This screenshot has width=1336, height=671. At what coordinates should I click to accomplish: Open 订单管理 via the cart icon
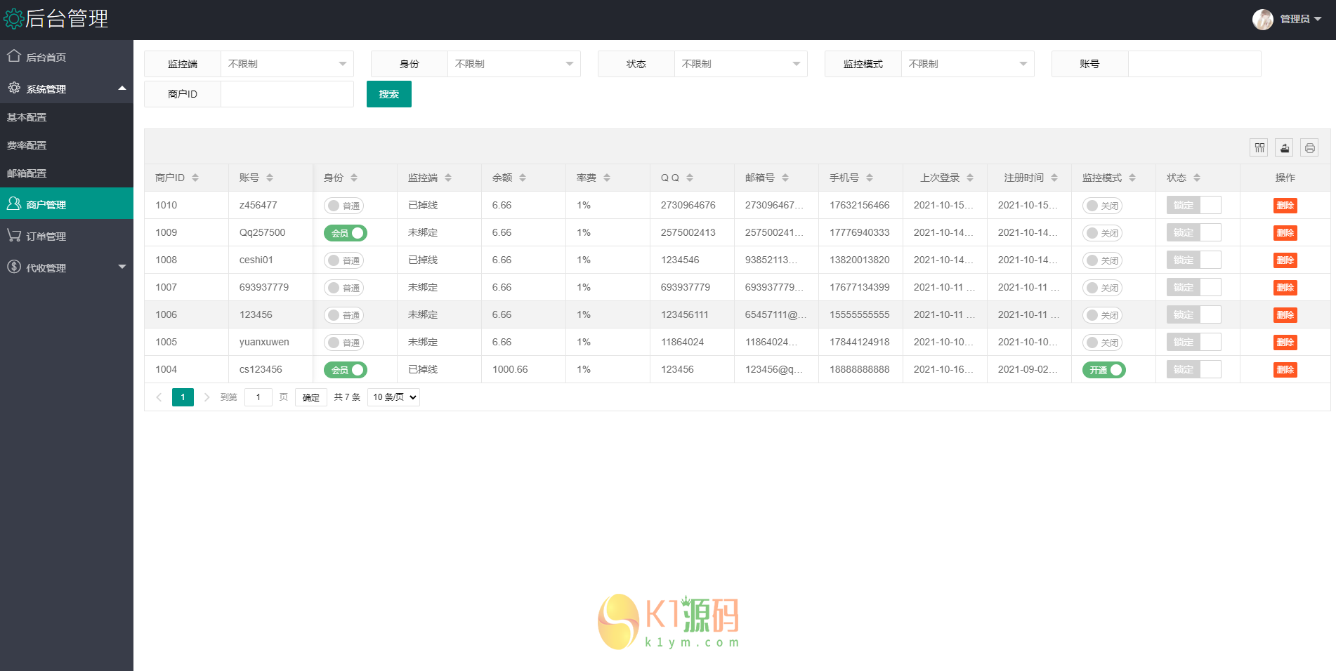click(x=13, y=236)
